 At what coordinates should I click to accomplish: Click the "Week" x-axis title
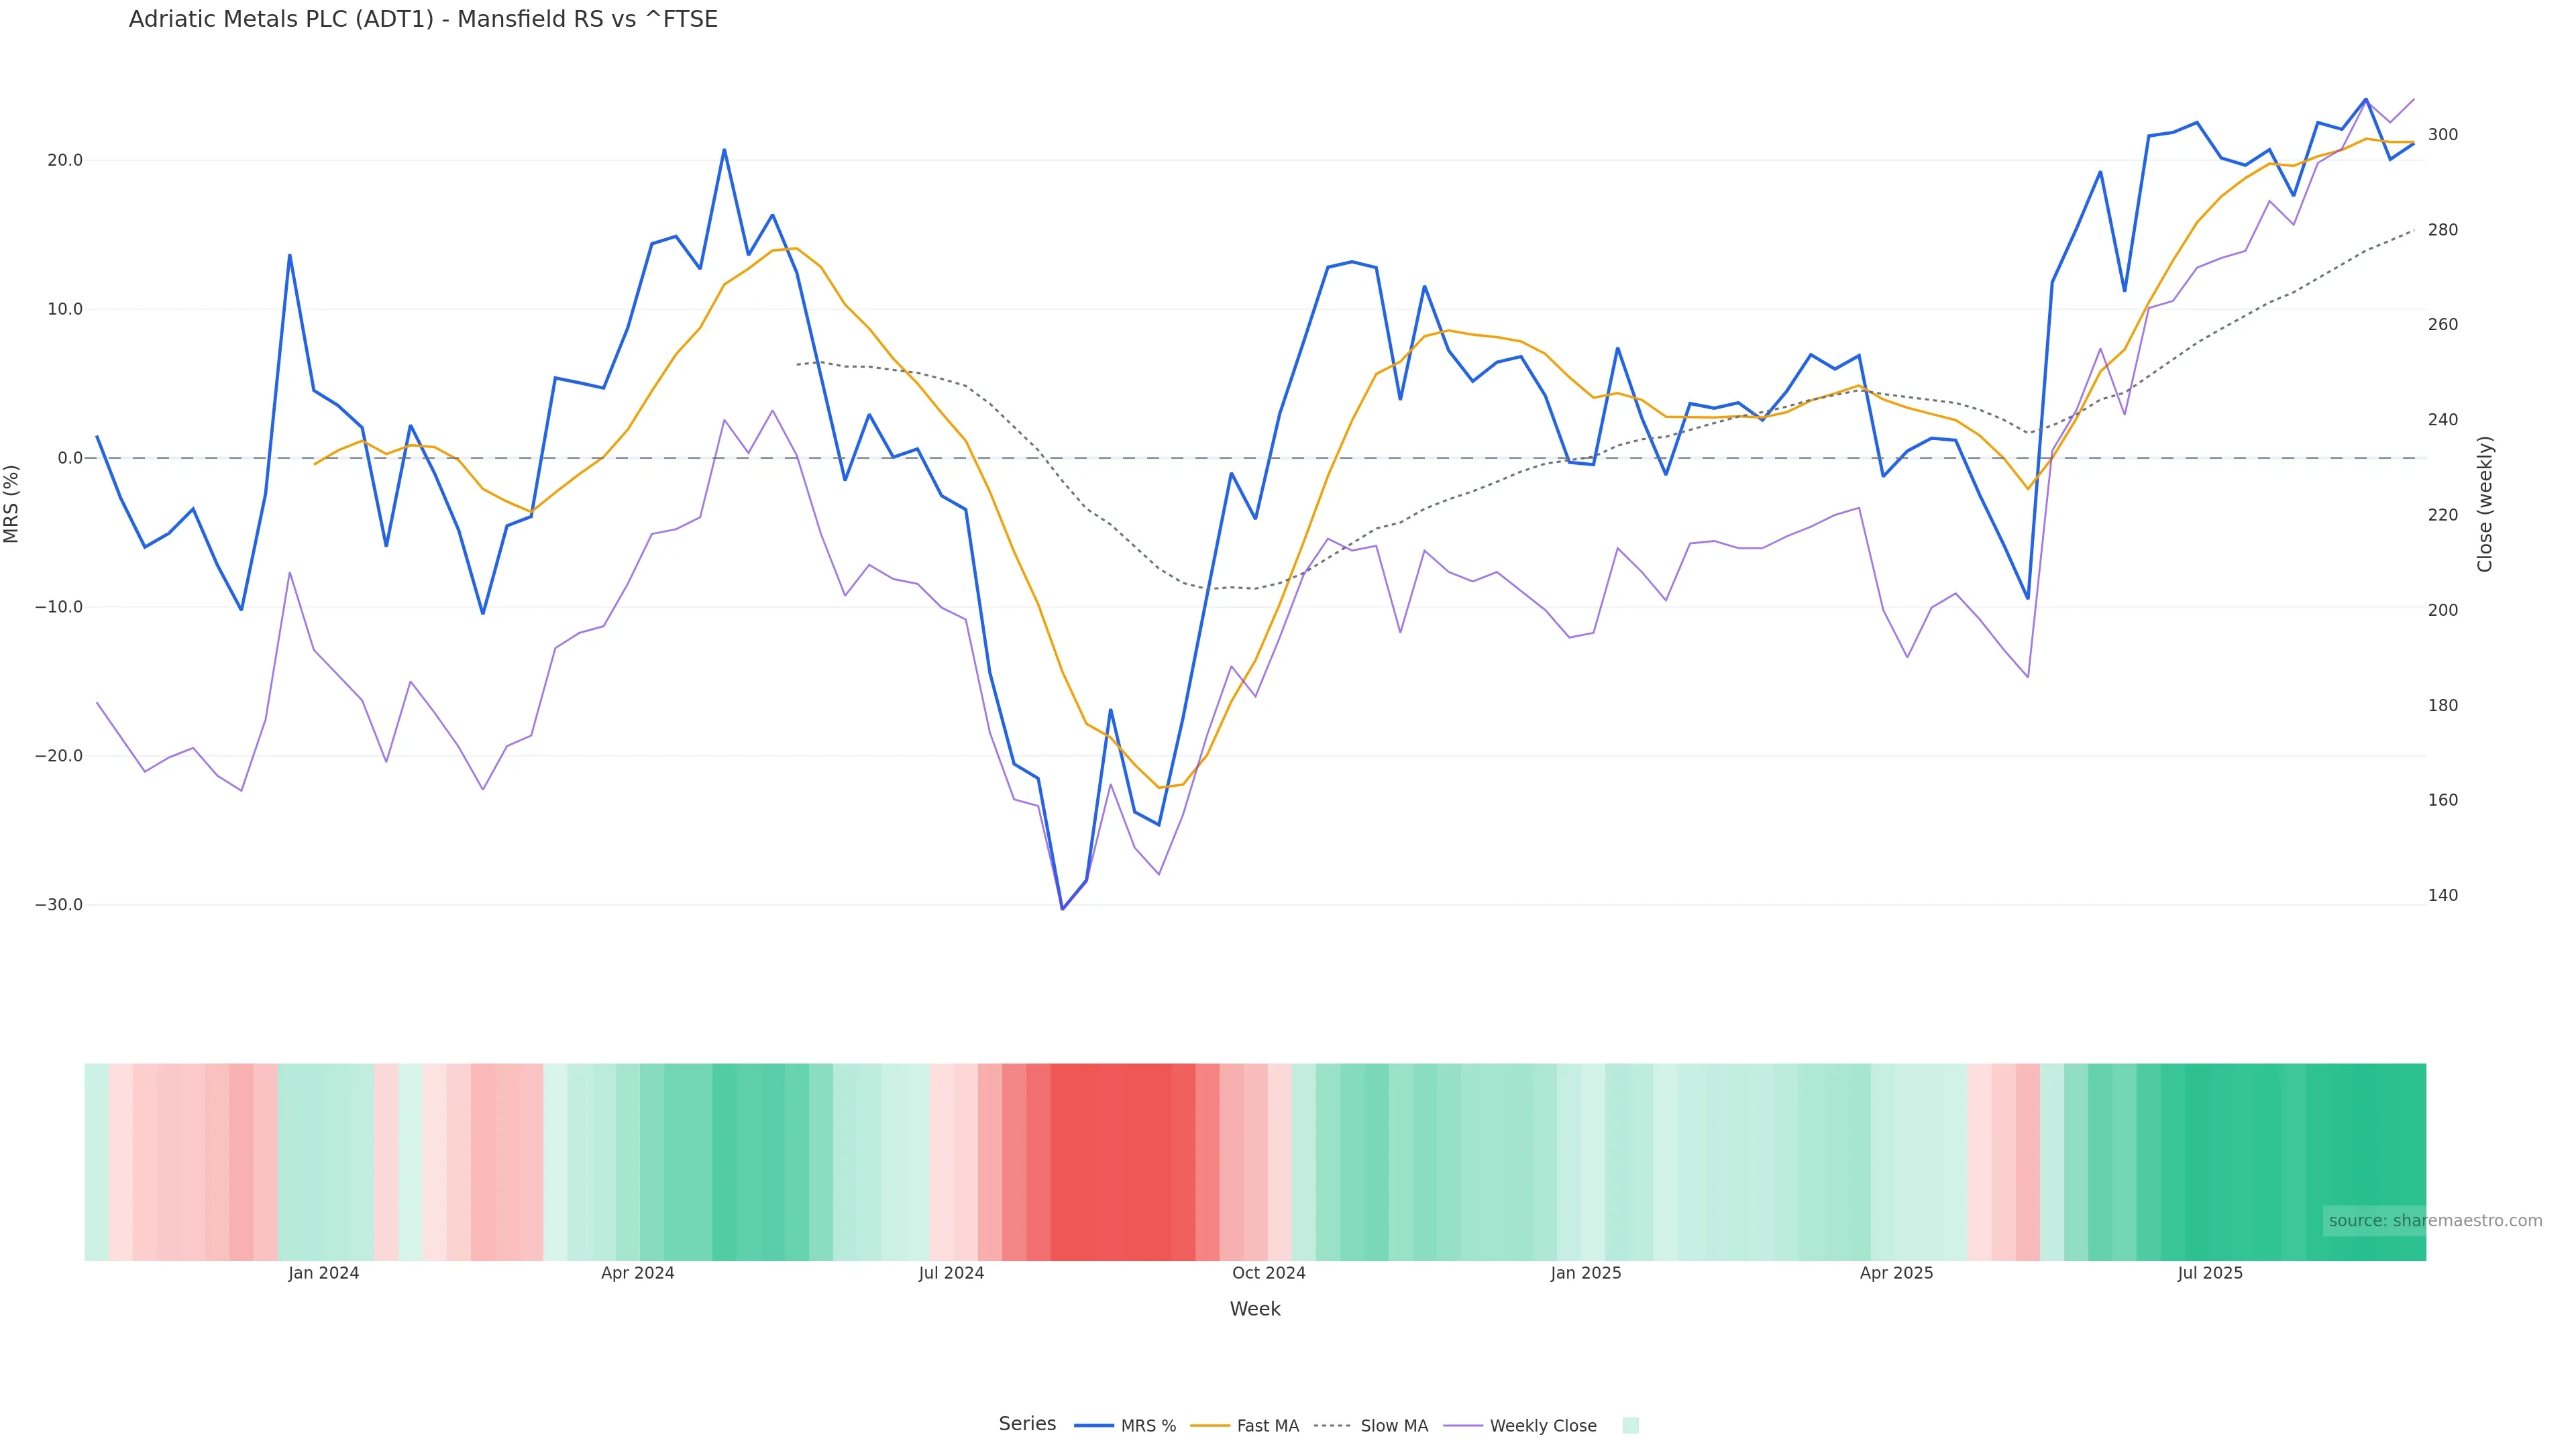click(x=1254, y=1309)
